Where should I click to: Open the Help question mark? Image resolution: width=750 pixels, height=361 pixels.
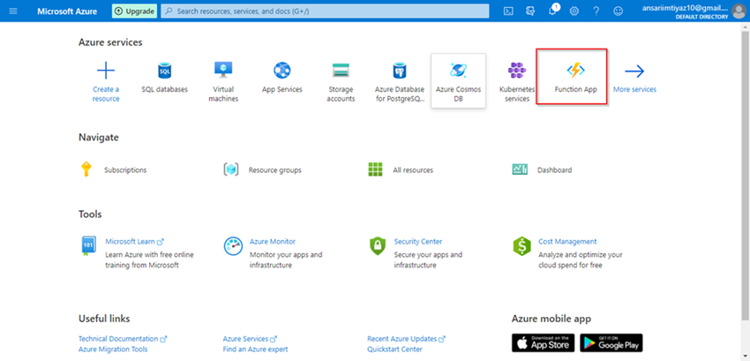(596, 11)
